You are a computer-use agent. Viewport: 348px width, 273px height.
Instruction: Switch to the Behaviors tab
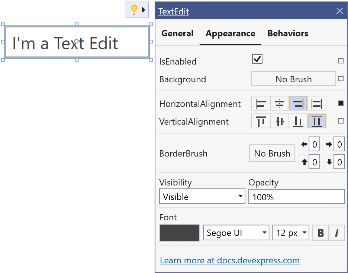[288, 33]
